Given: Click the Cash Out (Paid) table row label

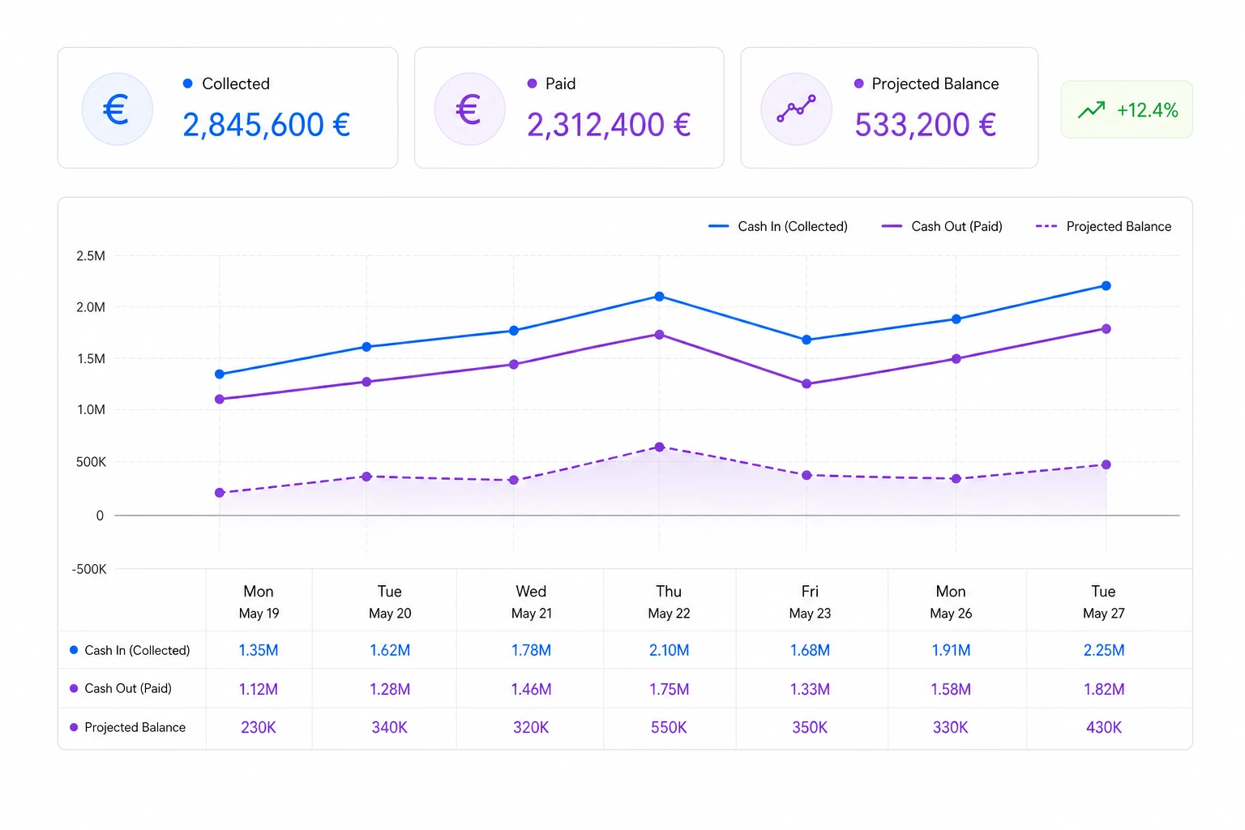Looking at the screenshot, I should (121, 689).
